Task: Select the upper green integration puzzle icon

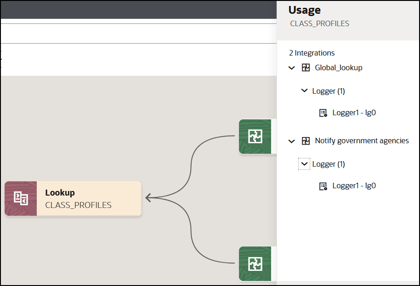Action: pyautogui.click(x=255, y=136)
